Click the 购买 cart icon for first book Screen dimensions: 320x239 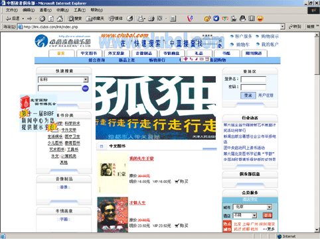177,181
